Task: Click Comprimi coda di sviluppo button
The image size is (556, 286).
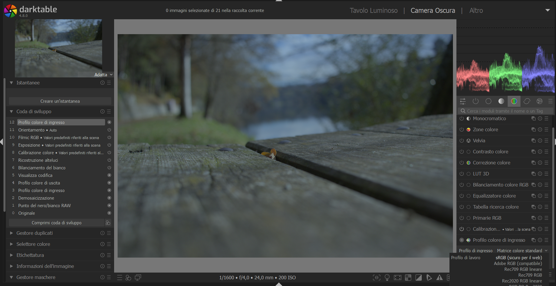Action: point(56,223)
